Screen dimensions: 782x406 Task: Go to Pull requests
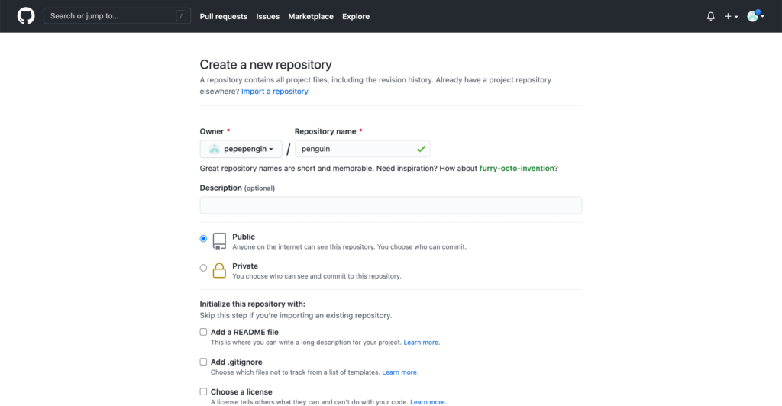(224, 17)
